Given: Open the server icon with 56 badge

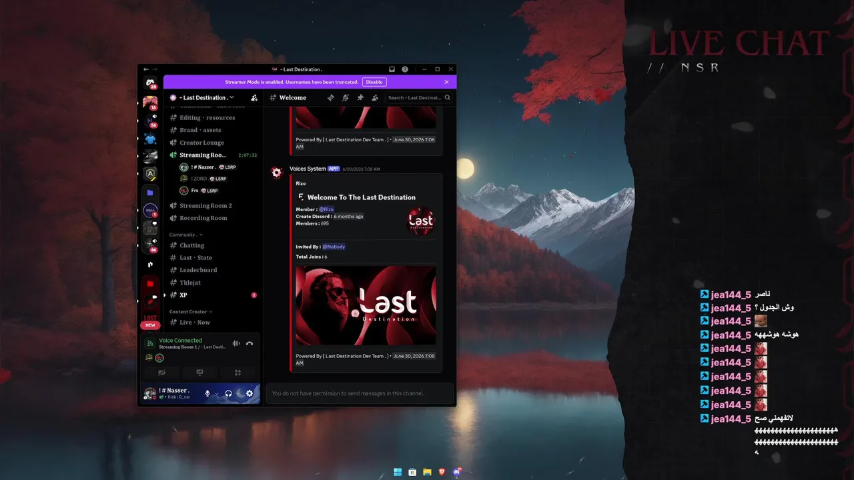Looking at the screenshot, I should pyautogui.click(x=151, y=120).
